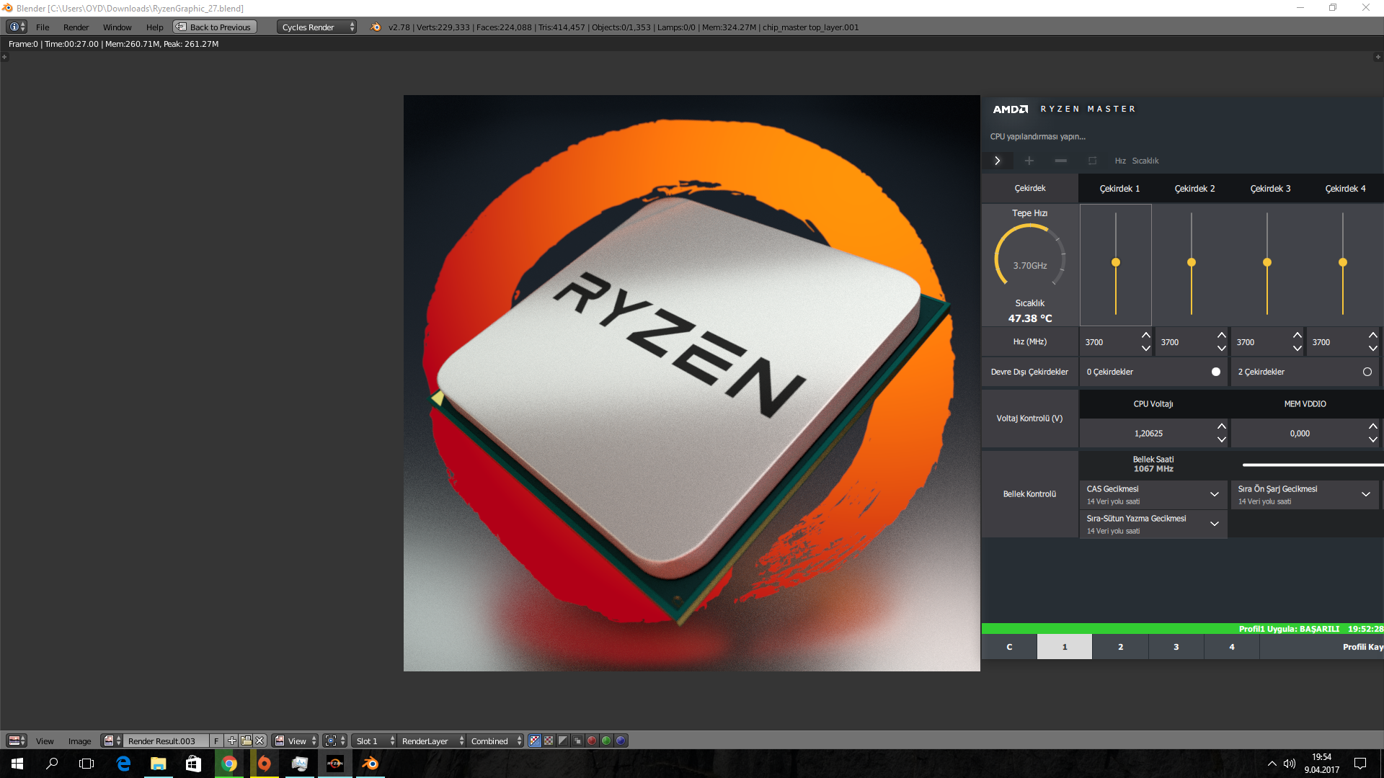Open the Image menu in image editor

click(x=79, y=741)
